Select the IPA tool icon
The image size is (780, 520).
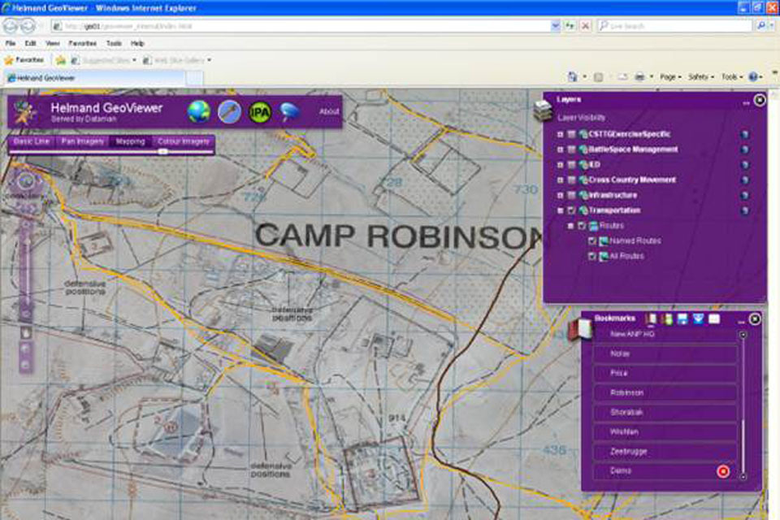259,111
